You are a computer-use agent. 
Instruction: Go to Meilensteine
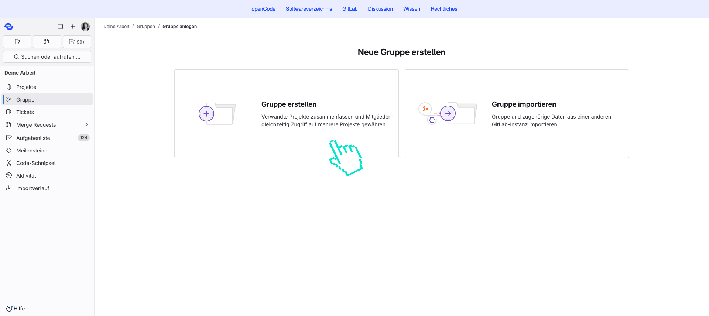(32, 151)
